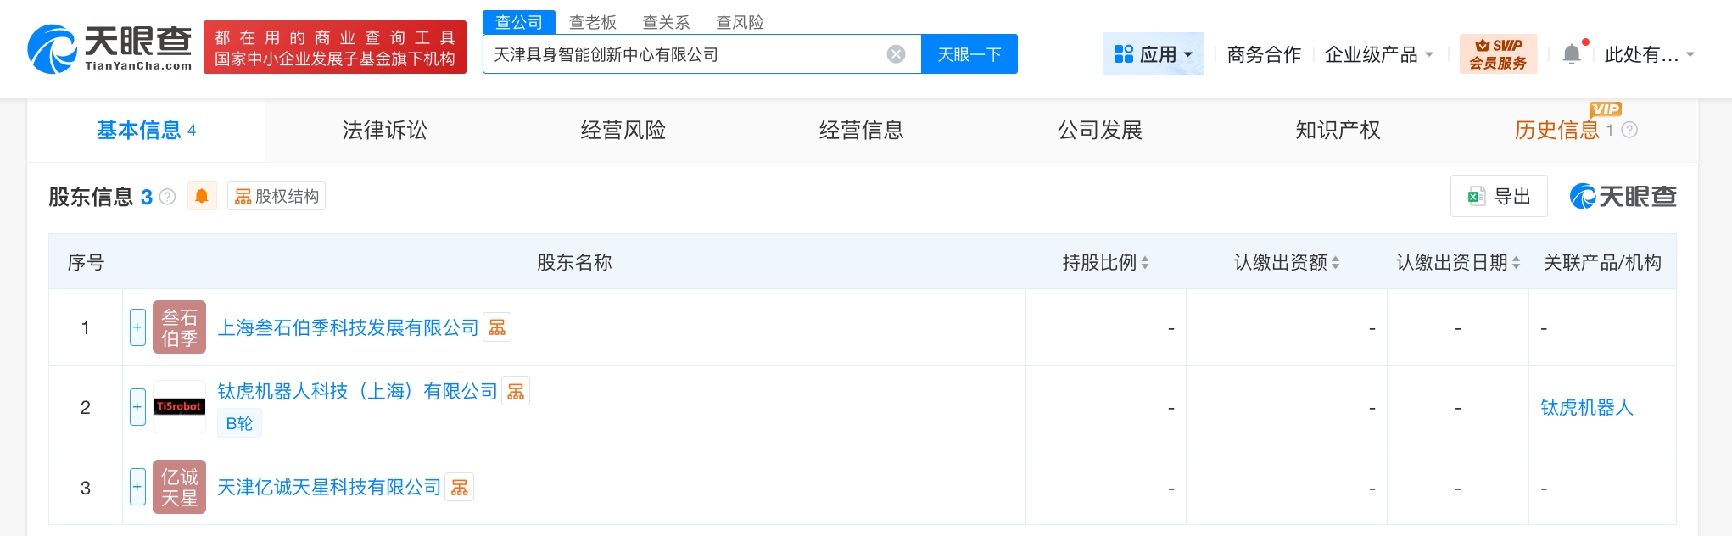Open equity structure icon for 天津亿诚天星科技有限公司

pos(460,488)
